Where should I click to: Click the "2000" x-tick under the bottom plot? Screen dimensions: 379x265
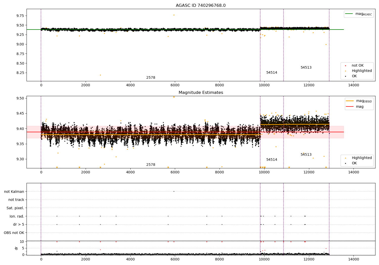click(x=86, y=259)
